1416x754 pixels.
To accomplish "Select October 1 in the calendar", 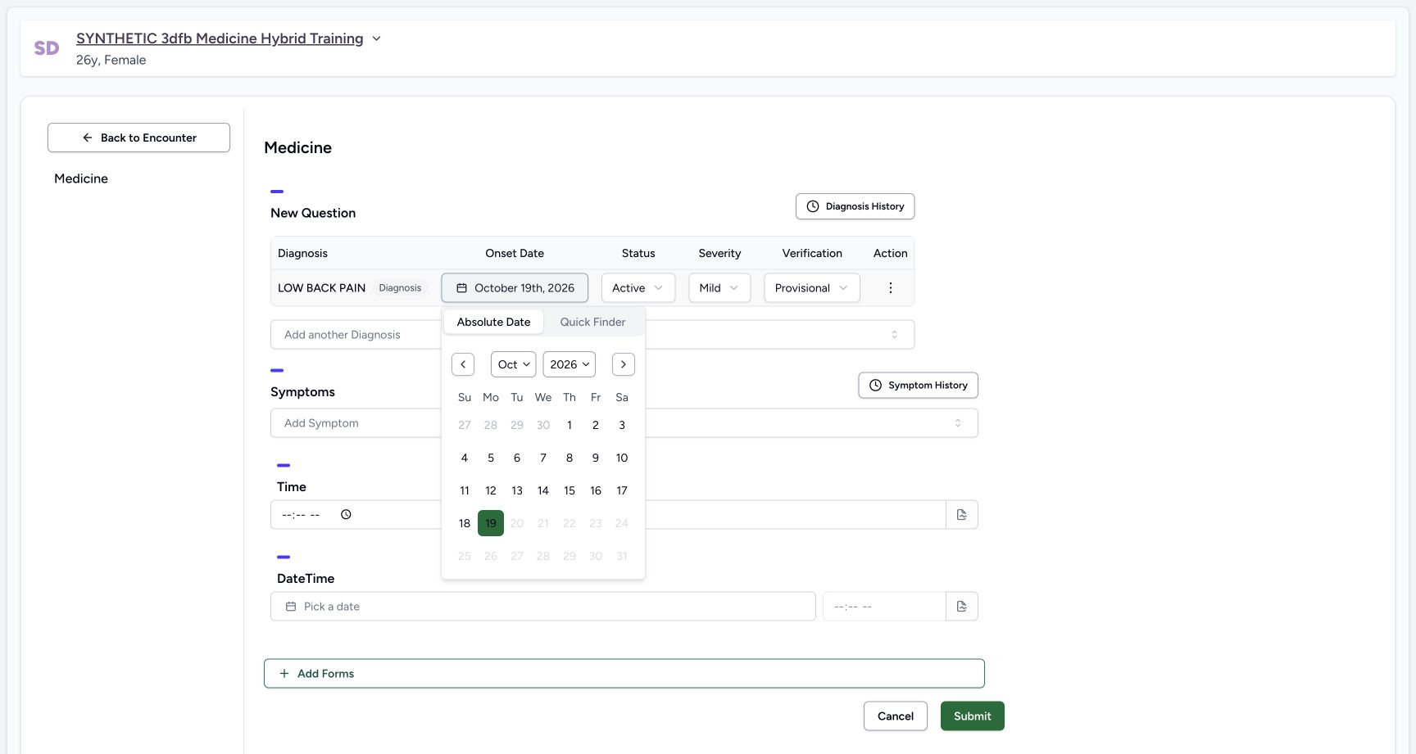I will click(x=570, y=425).
